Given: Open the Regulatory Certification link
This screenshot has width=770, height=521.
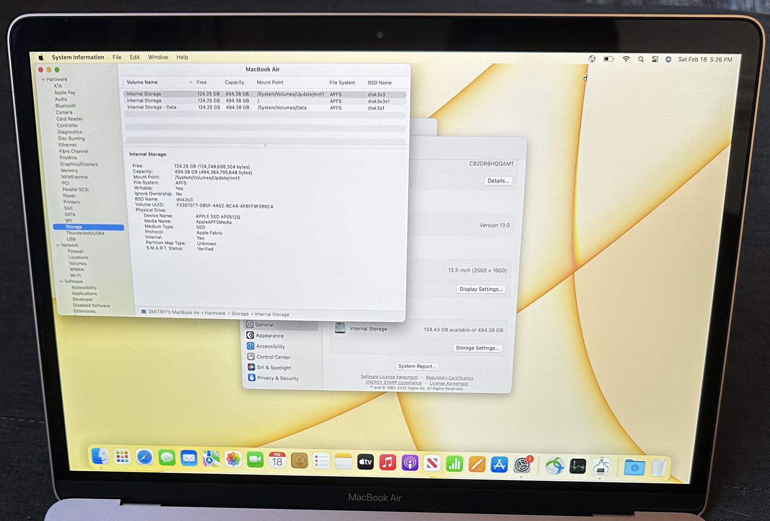Looking at the screenshot, I should tap(449, 378).
